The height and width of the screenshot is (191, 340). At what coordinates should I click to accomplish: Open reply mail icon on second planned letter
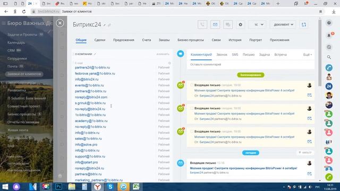coord(309,118)
